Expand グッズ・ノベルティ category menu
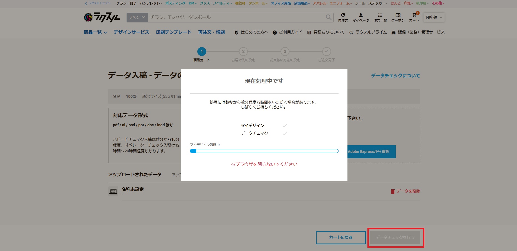Image resolution: width=517 pixels, height=251 pixels. pos(216,3)
